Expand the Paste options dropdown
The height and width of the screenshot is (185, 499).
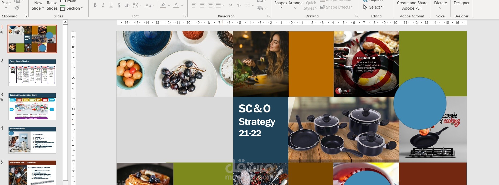(6, 8)
